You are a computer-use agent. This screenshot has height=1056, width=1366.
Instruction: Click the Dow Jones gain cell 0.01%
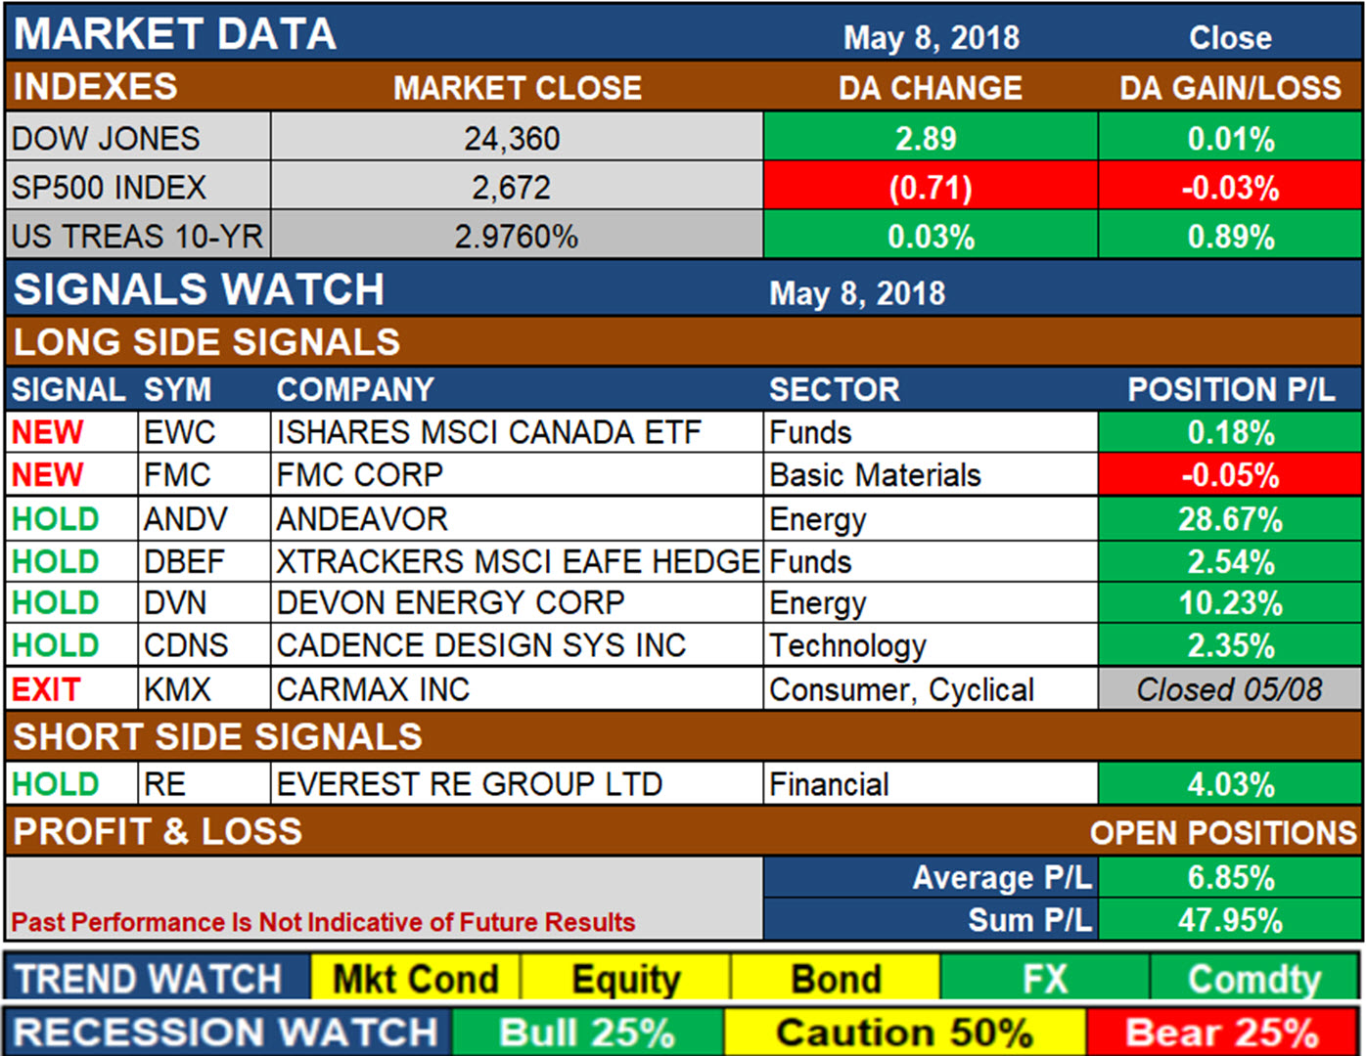[x=1230, y=137]
